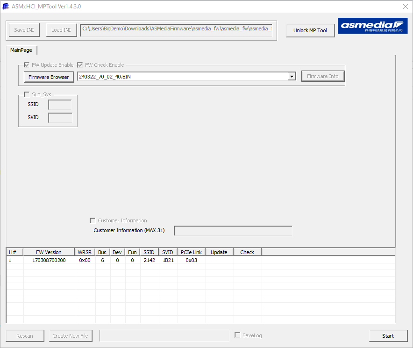Select device row 1 in the table
Screen dimensions: 413x348
pos(49,260)
